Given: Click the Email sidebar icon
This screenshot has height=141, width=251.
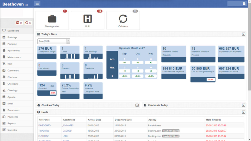Looking at the screenshot, I should (4, 103).
